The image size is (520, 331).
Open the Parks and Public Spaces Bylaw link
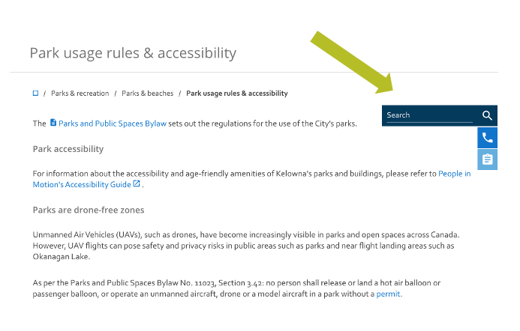[113, 124]
